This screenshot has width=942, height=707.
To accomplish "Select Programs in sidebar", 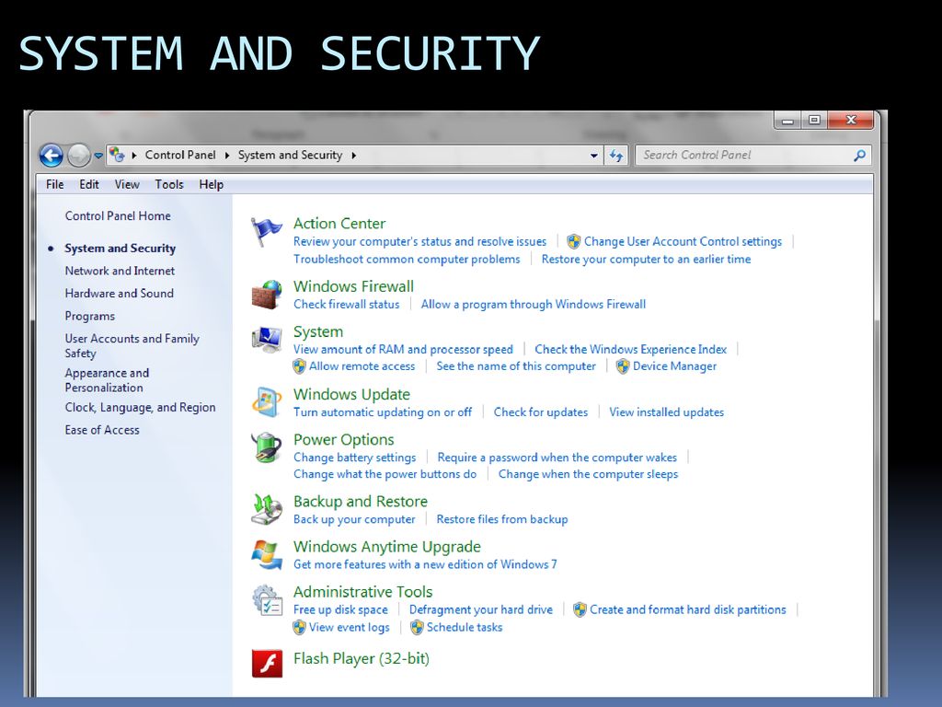I will point(89,317).
